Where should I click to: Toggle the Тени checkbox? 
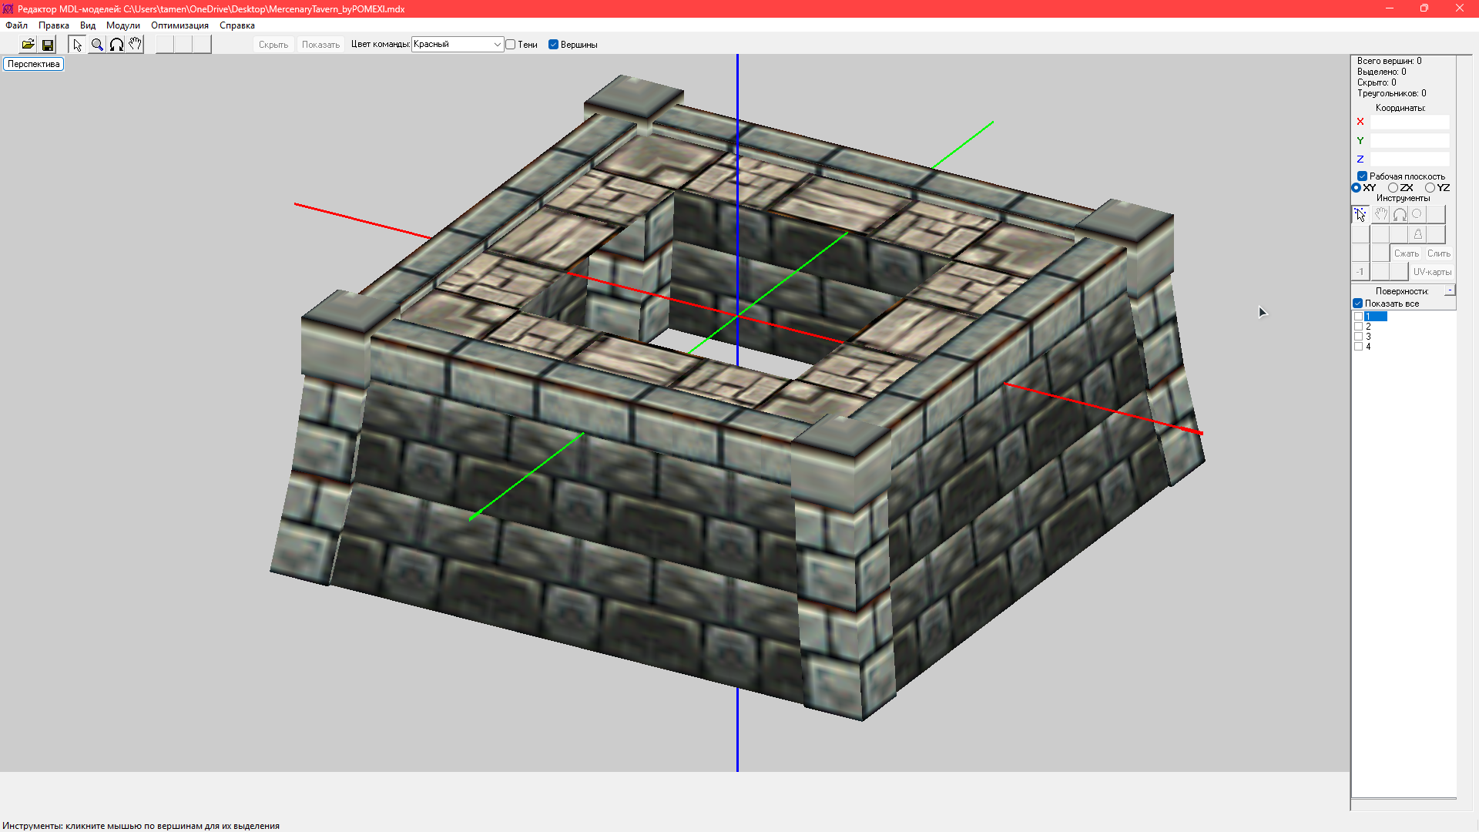tap(511, 45)
